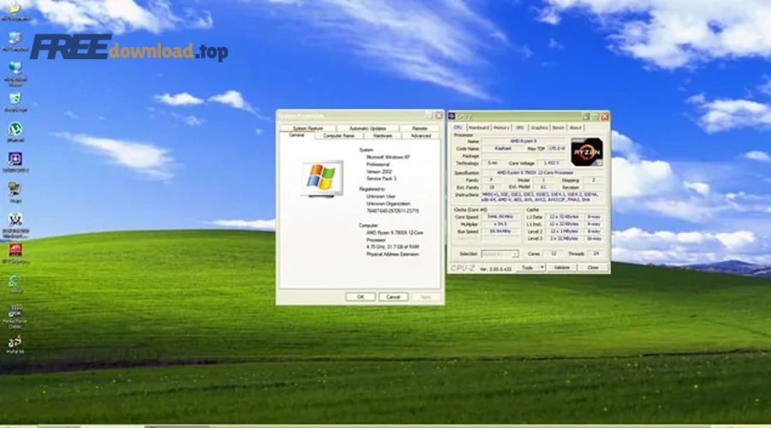Switch to the Remote tab

420,128
